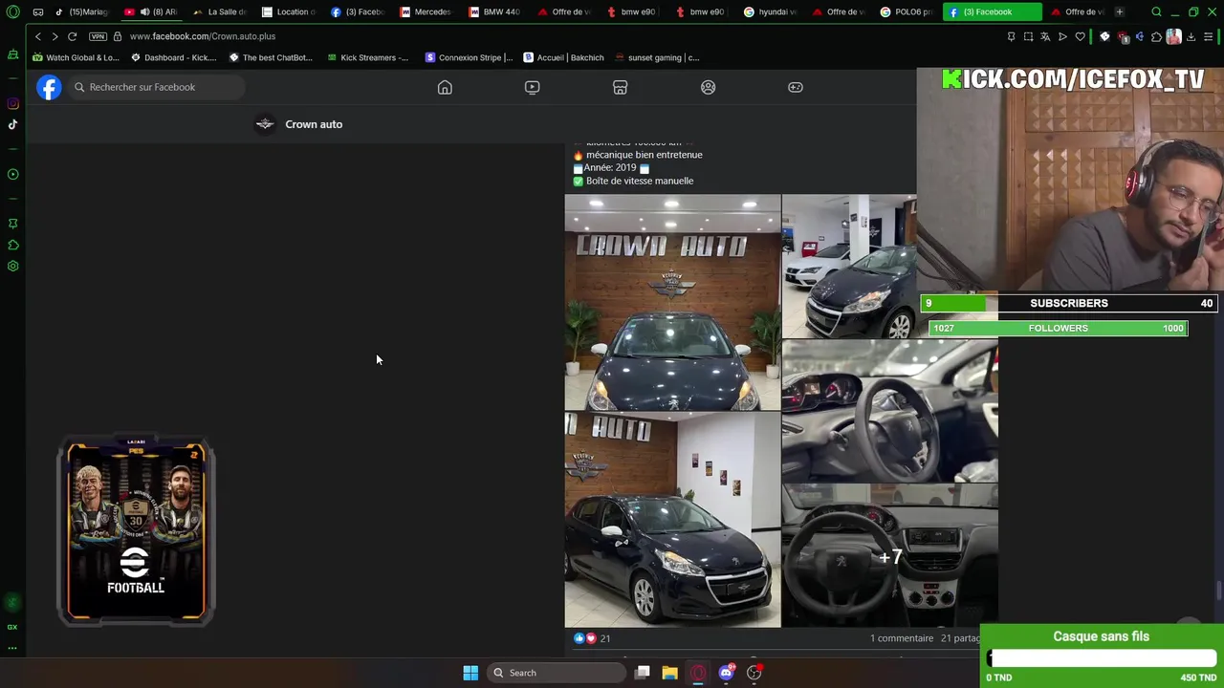Click the snapshot capture icon
This screenshot has height=688, width=1224.
(1028, 36)
